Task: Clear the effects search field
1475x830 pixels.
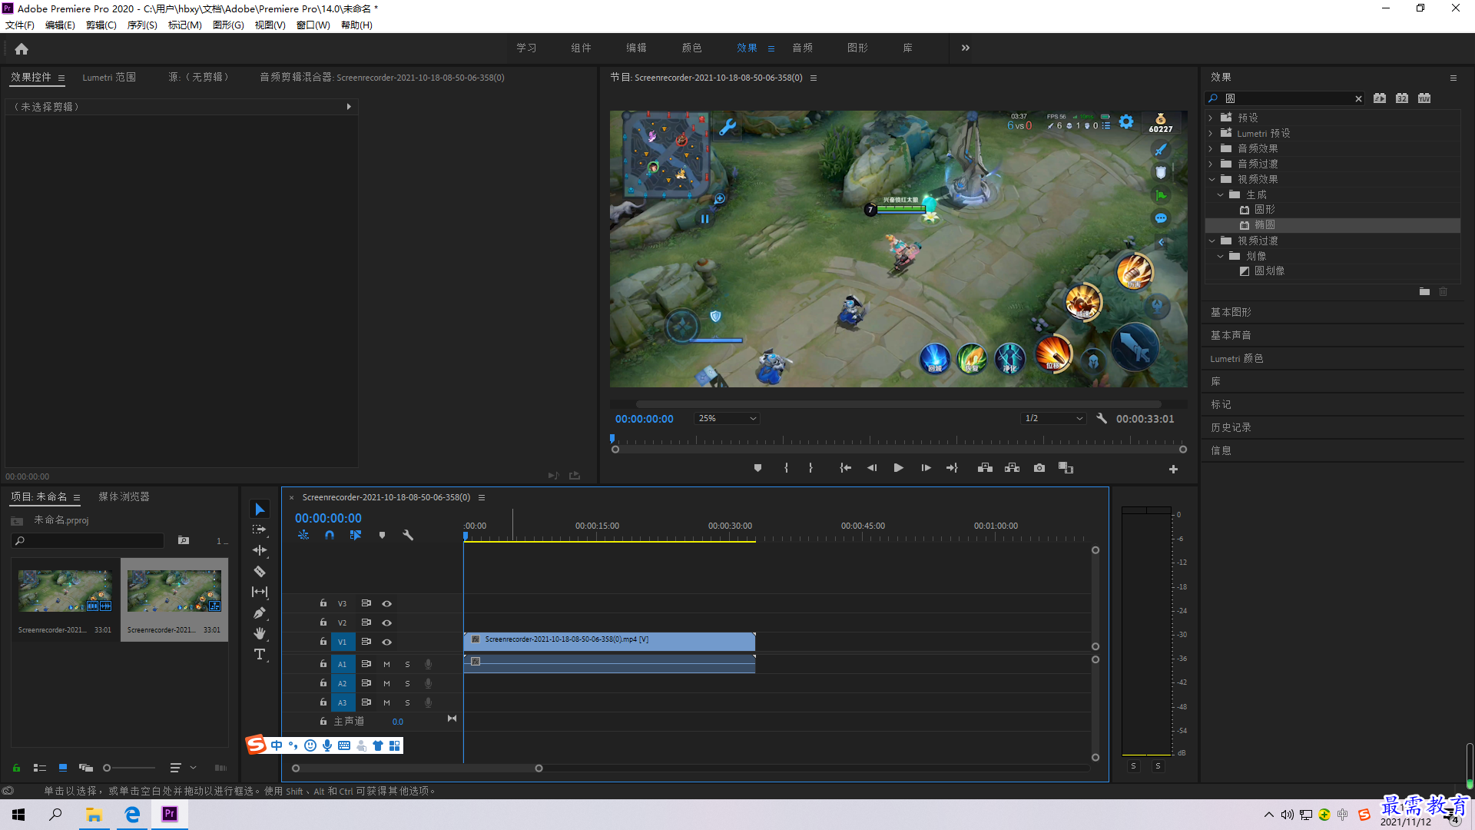Action: point(1358,98)
